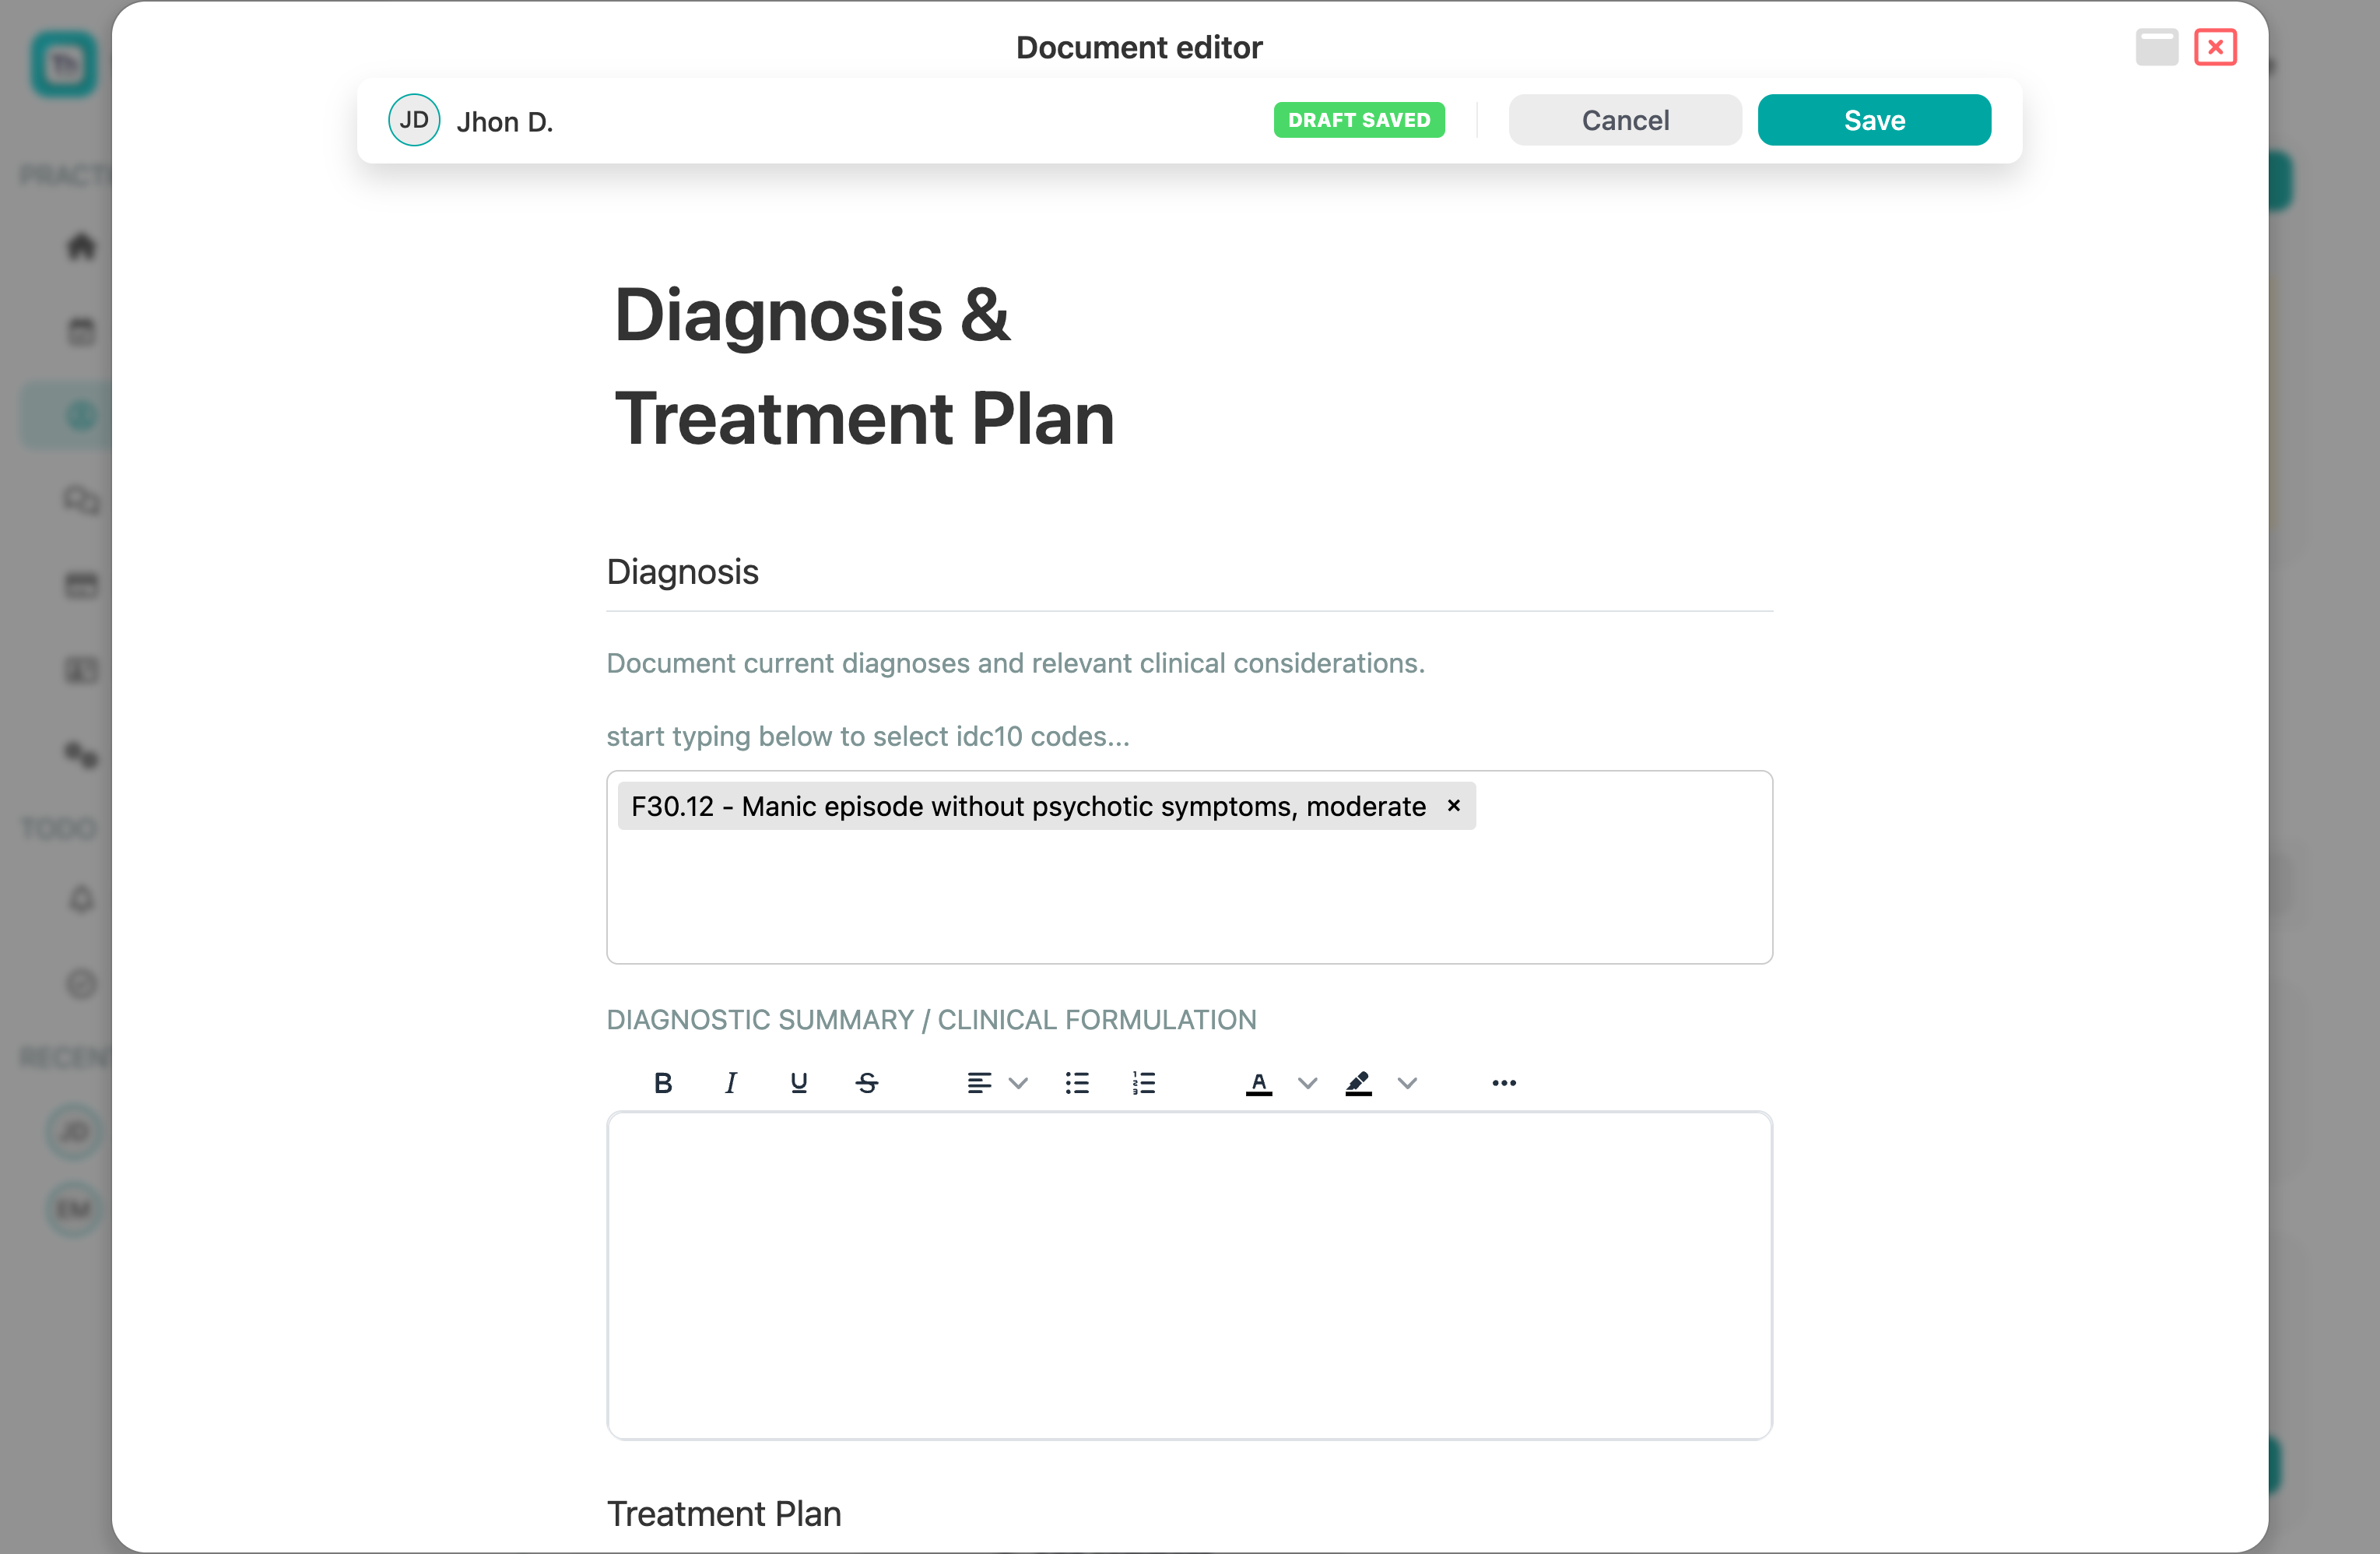
Task: Apply the highlighter color to text
Action: [1358, 1081]
